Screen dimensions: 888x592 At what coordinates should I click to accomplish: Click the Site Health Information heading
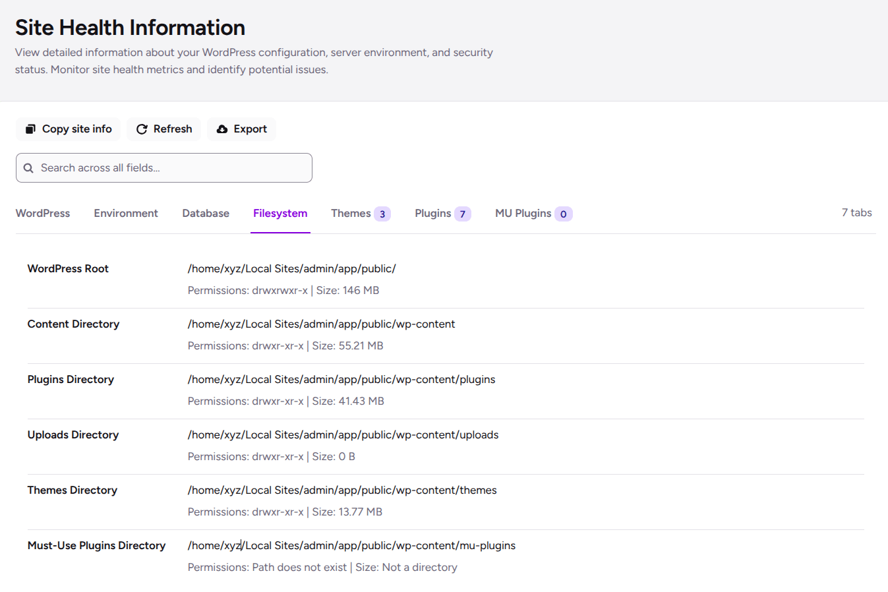(130, 28)
